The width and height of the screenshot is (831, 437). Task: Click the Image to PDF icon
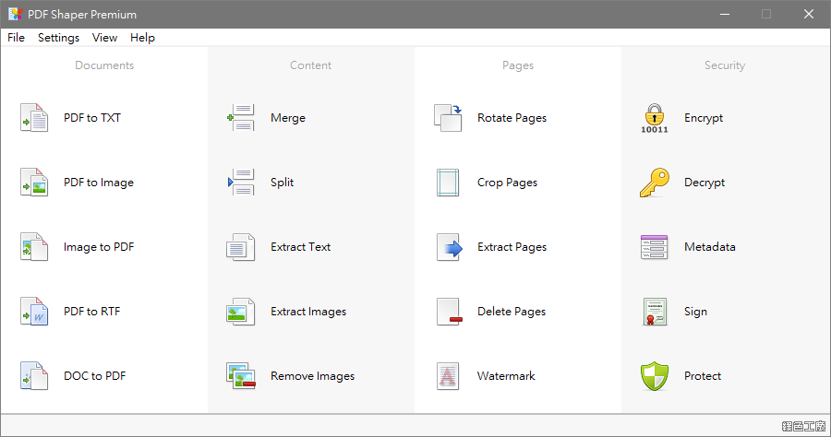34,246
